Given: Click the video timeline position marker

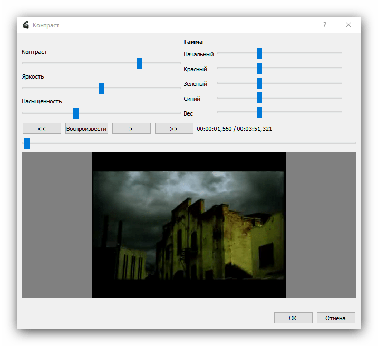Looking at the screenshot, I should coord(27,143).
